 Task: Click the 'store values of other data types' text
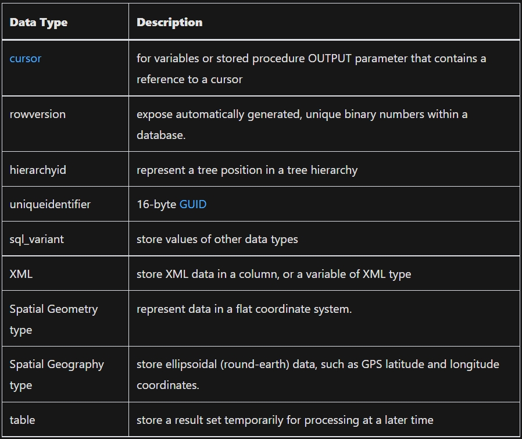217,239
